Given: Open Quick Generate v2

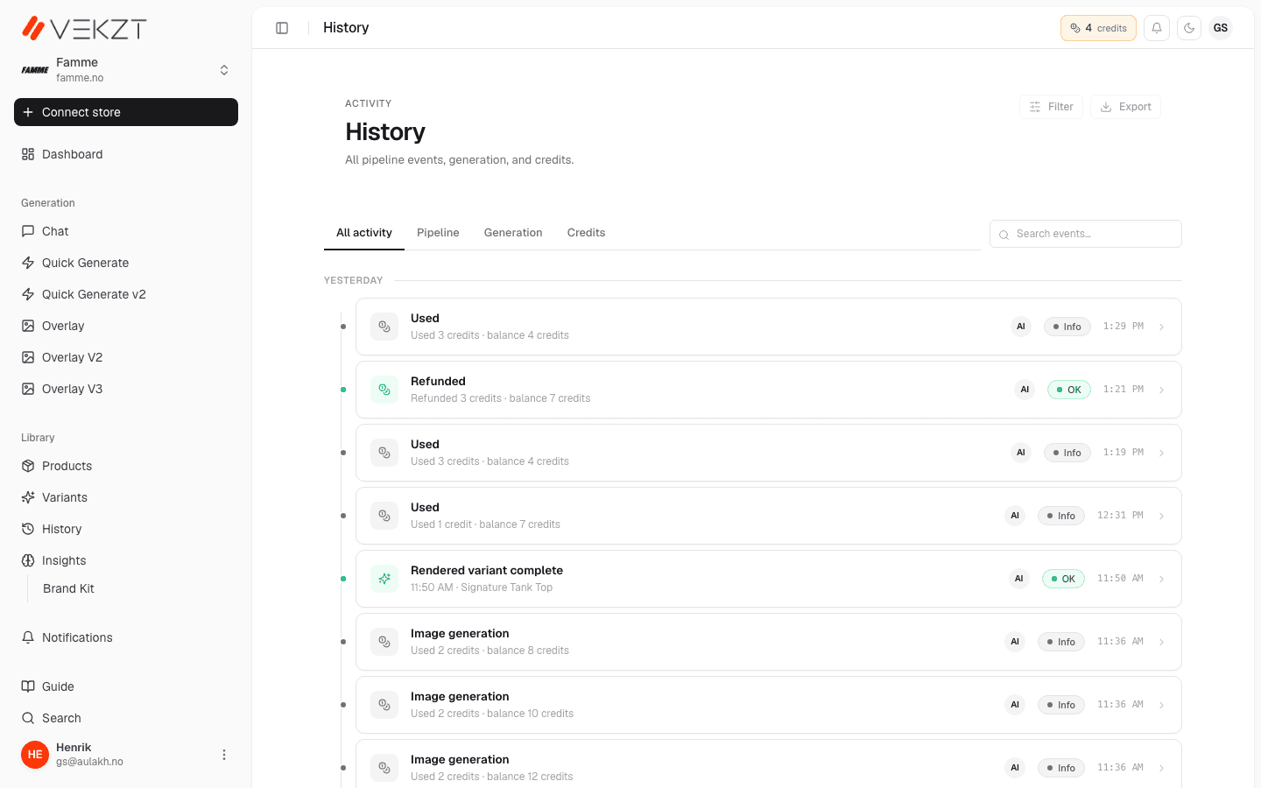Looking at the screenshot, I should 126,294.
